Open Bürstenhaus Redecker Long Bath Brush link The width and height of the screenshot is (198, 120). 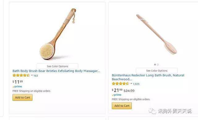tap(148, 77)
